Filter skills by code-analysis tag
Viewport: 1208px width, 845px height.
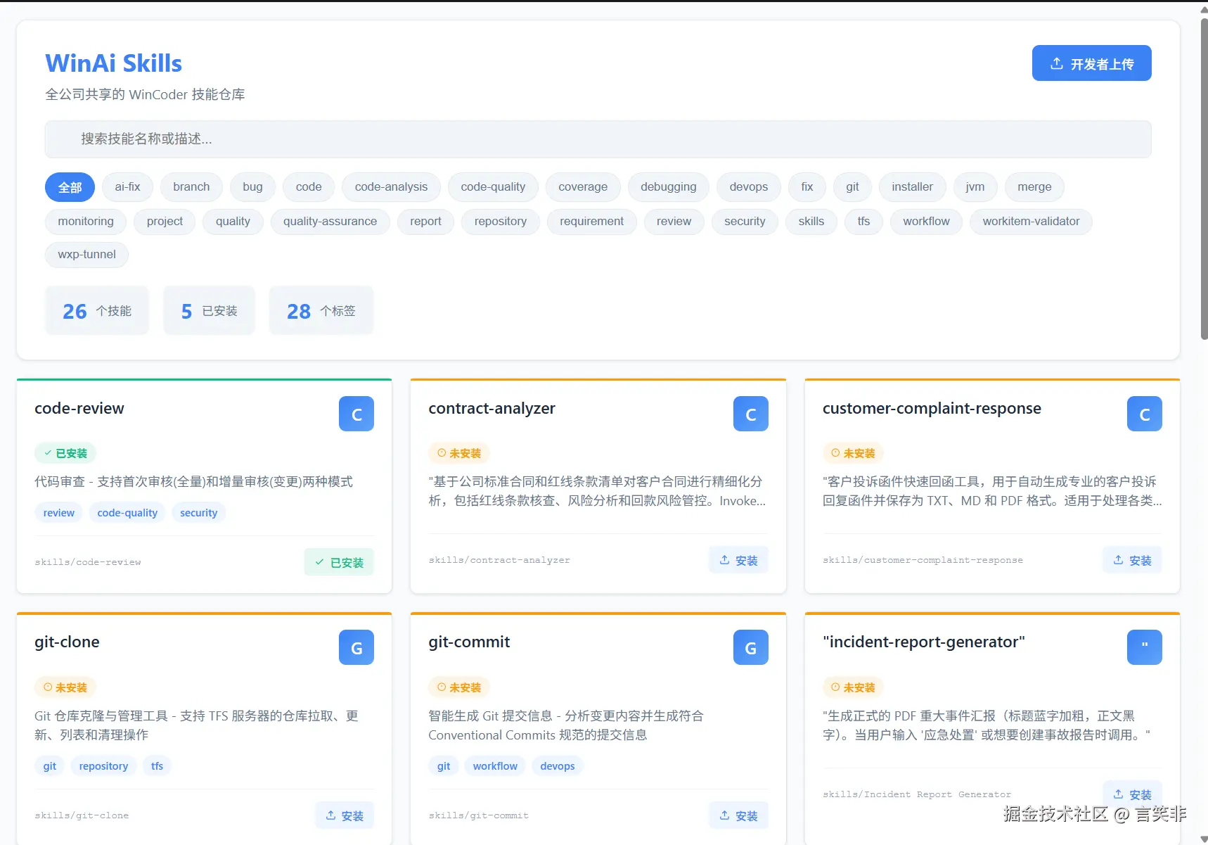tap(391, 187)
